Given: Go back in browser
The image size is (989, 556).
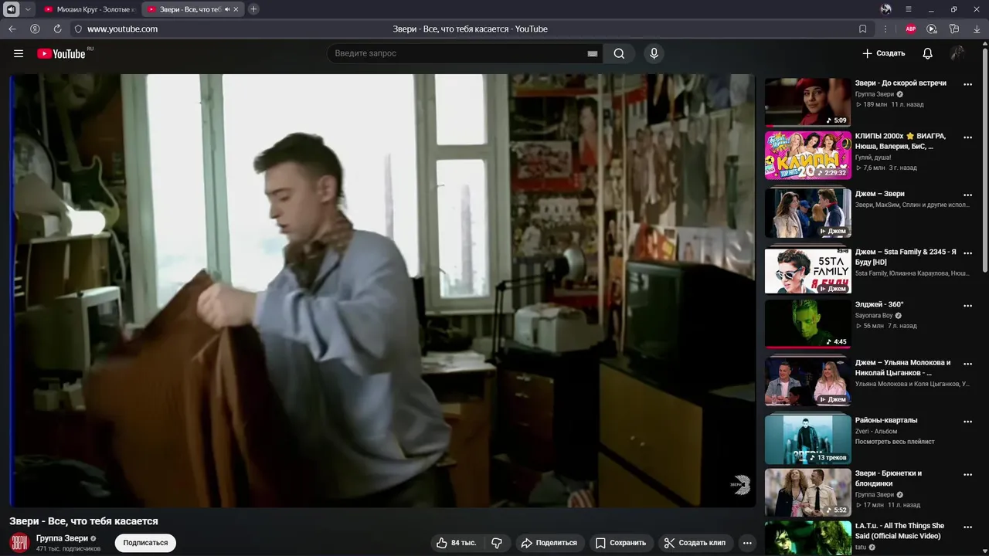Looking at the screenshot, I should point(12,29).
